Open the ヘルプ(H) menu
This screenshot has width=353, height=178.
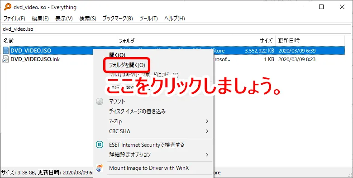pos(175,19)
